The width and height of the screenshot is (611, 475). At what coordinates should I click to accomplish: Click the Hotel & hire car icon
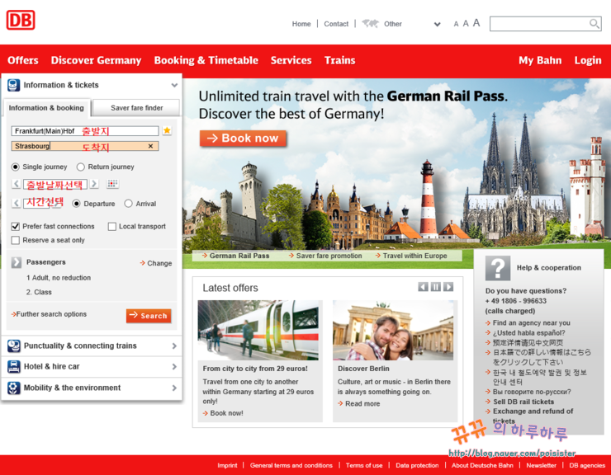point(14,366)
